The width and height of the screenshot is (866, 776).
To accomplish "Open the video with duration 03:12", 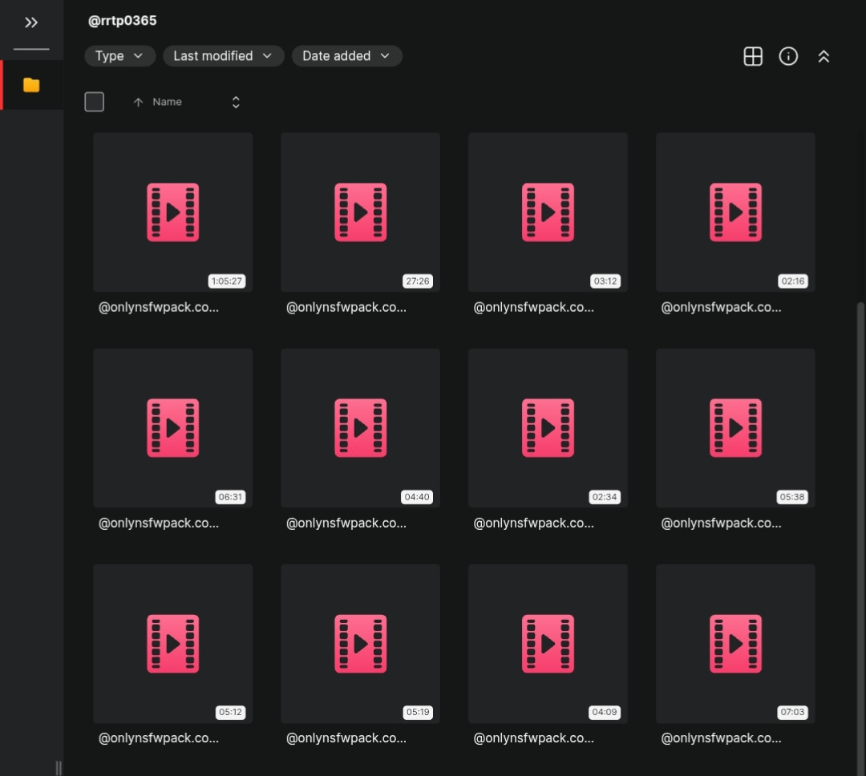I will point(548,212).
